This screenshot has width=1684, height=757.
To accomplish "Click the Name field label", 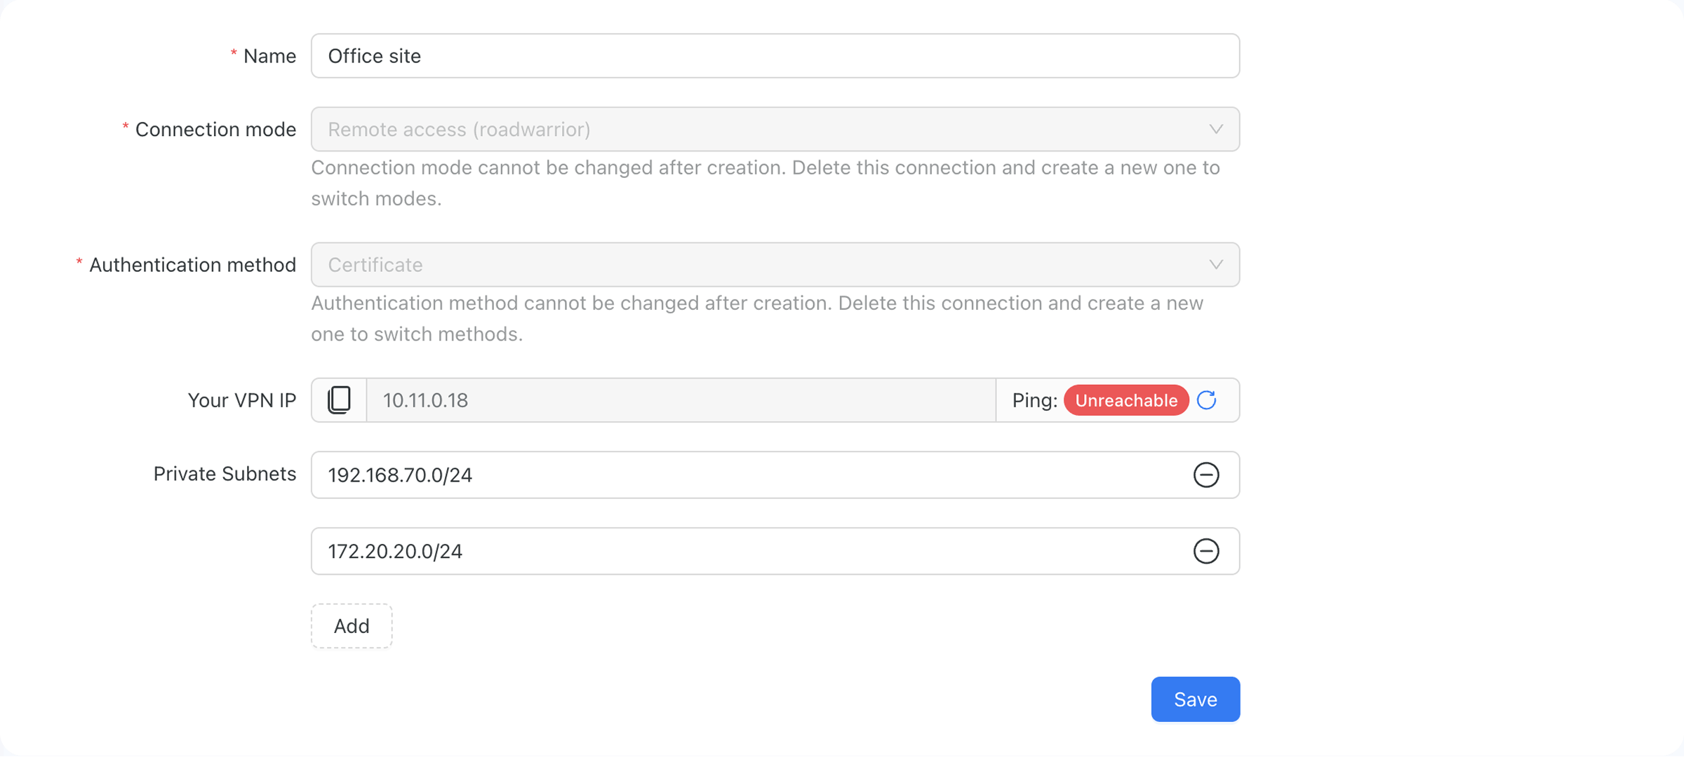I will (269, 56).
